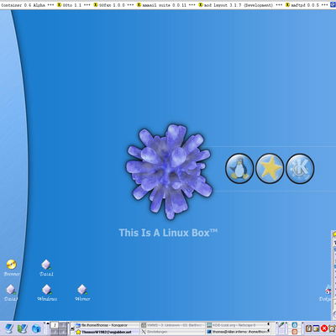The width and height of the screenshot is (336, 336).
Task: Click the red X tray icon
Action: (x=324, y=328)
